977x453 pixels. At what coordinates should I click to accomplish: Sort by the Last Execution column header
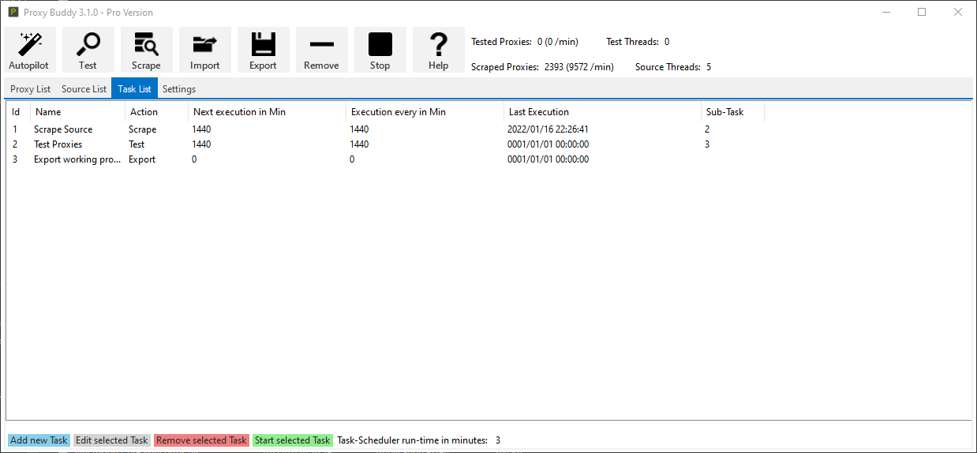(x=538, y=112)
